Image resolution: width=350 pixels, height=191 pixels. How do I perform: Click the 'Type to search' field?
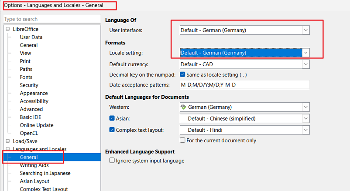52,19
